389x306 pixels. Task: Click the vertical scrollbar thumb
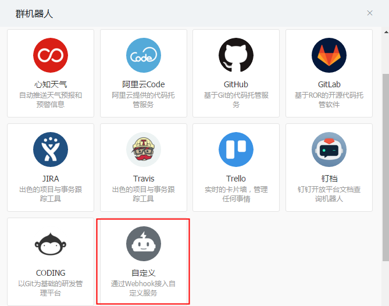point(386,168)
